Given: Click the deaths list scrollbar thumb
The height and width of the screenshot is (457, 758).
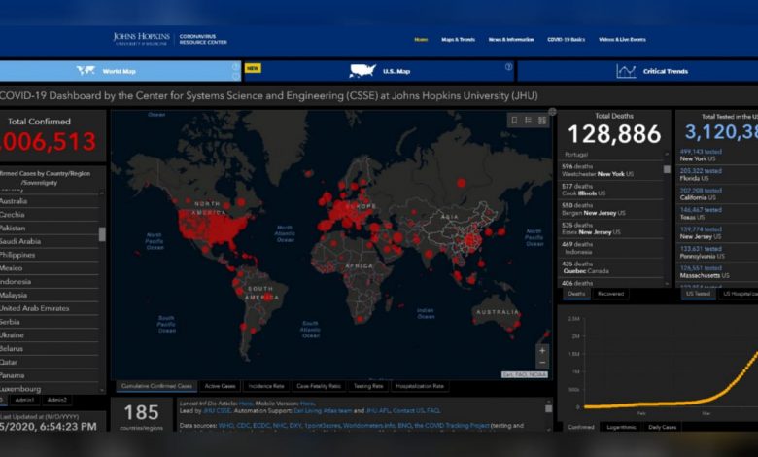Looking at the screenshot, I should click(x=667, y=168).
